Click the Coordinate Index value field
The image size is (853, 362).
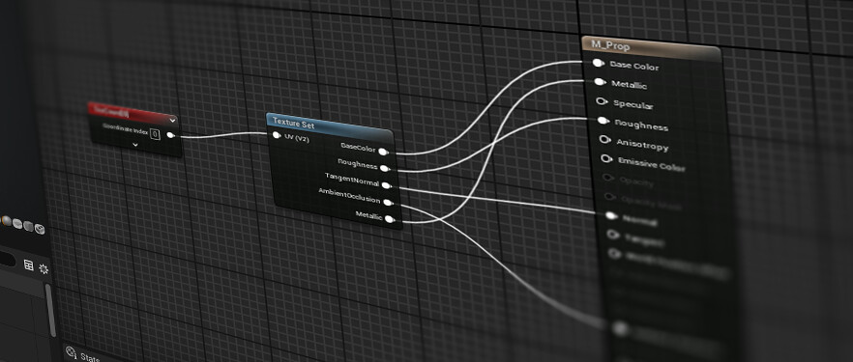(x=155, y=134)
